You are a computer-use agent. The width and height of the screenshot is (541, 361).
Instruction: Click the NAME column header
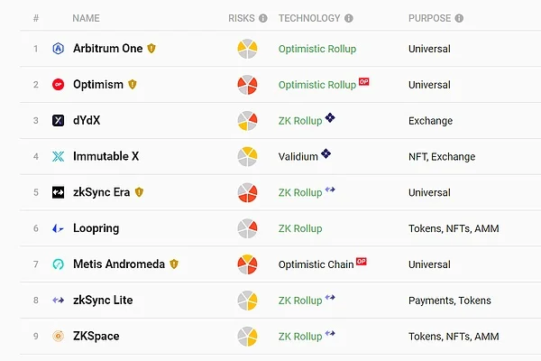point(86,18)
